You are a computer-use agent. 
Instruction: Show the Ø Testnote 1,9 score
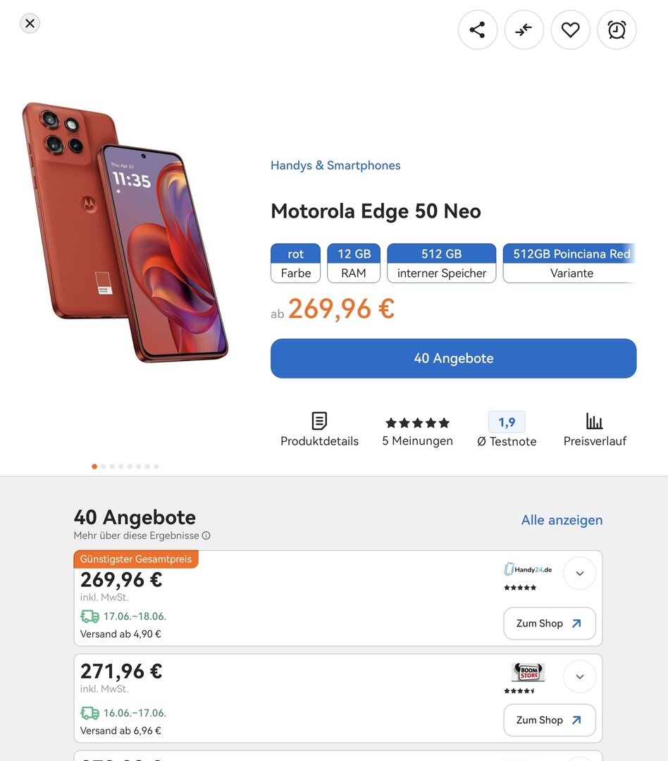(x=507, y=423)
